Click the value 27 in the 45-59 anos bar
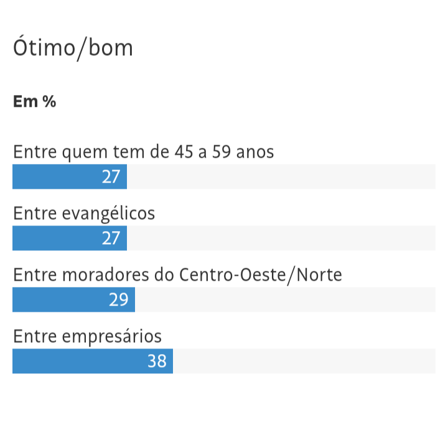 pyautogui.click(x=111, y=177)
